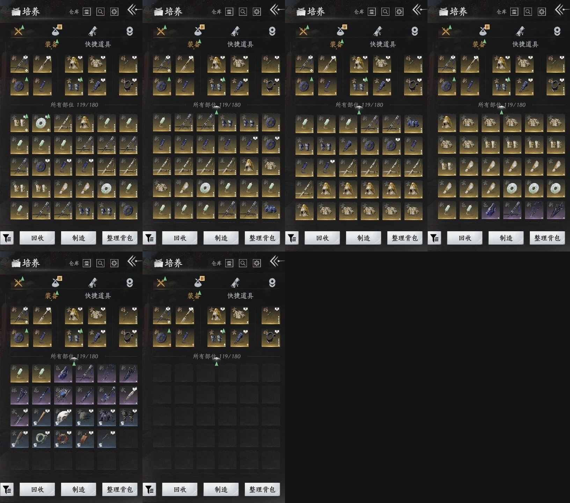Select the green jade ring item
This screenshot has width=570, height=503.
click(x=42, y=439)
